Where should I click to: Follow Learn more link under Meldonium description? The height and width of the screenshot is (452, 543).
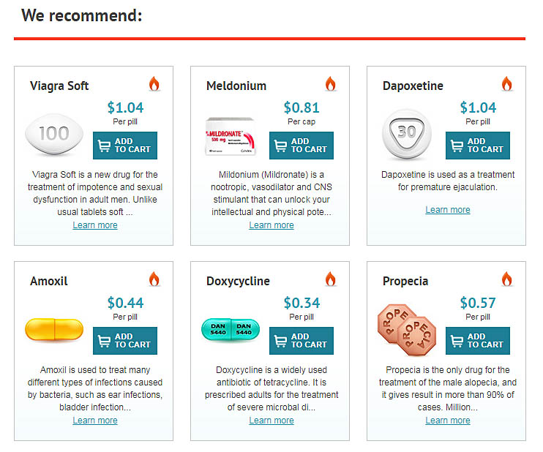[271, 225]
